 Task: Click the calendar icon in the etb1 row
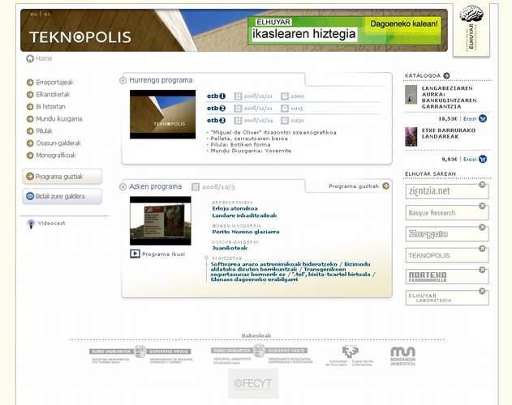coord(238,96)
